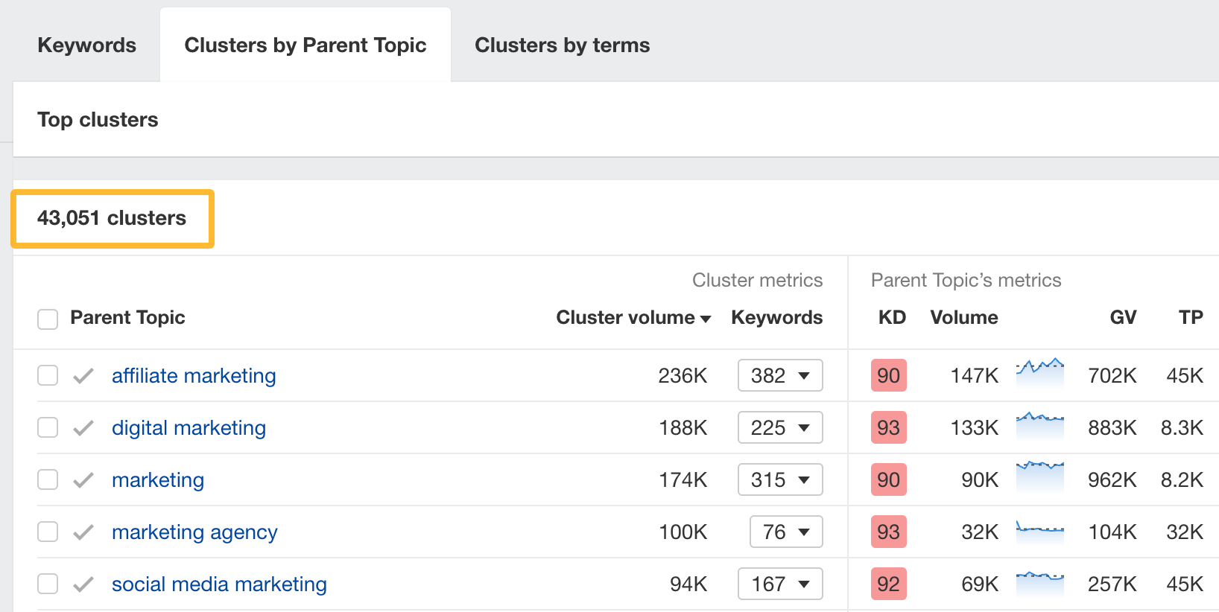This screenshot has width=1219, height=612.
Task: Switch to the Keywords tab
Action: (x=86, y=45)
